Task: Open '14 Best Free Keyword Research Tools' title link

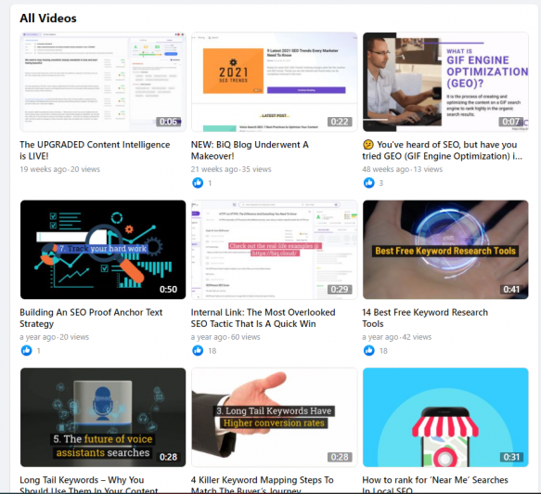Action: [x=425, y=318]
